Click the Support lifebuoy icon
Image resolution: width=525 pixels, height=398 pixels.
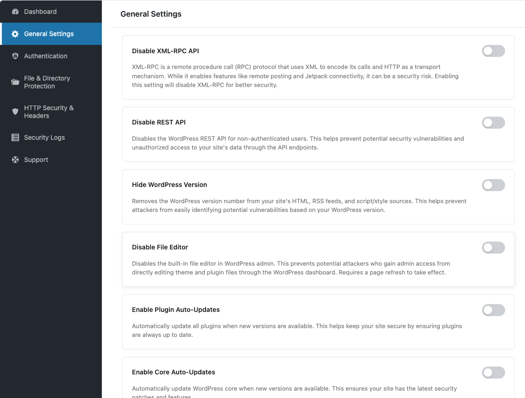[15, 160]
